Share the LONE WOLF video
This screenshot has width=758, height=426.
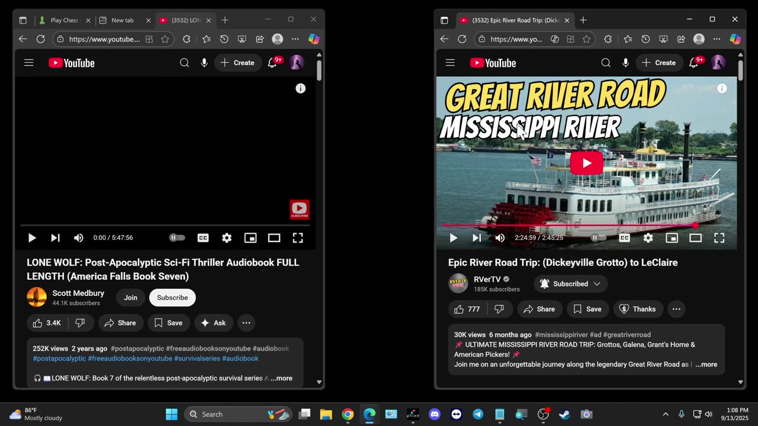(x=120, y=323)
